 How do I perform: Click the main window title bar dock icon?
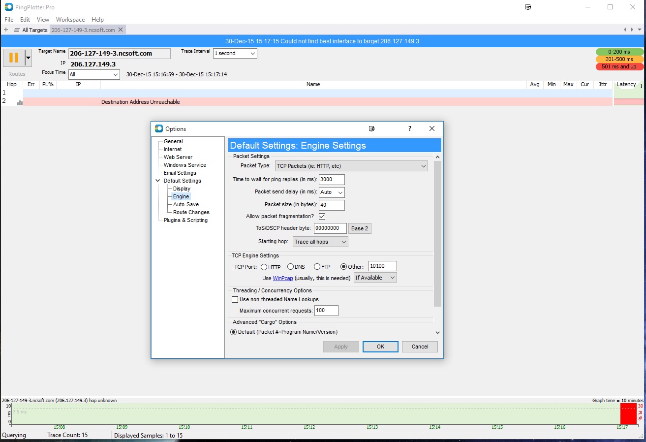point(528,7)
